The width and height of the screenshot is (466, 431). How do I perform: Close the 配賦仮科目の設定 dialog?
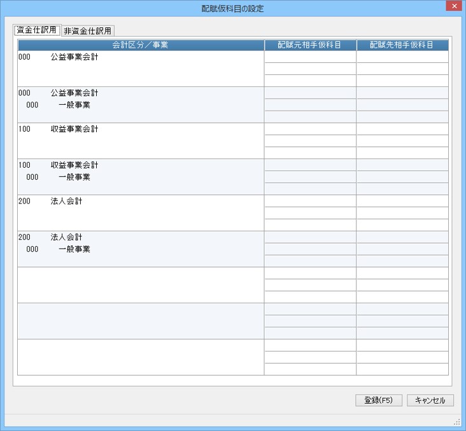coord(455,6)
